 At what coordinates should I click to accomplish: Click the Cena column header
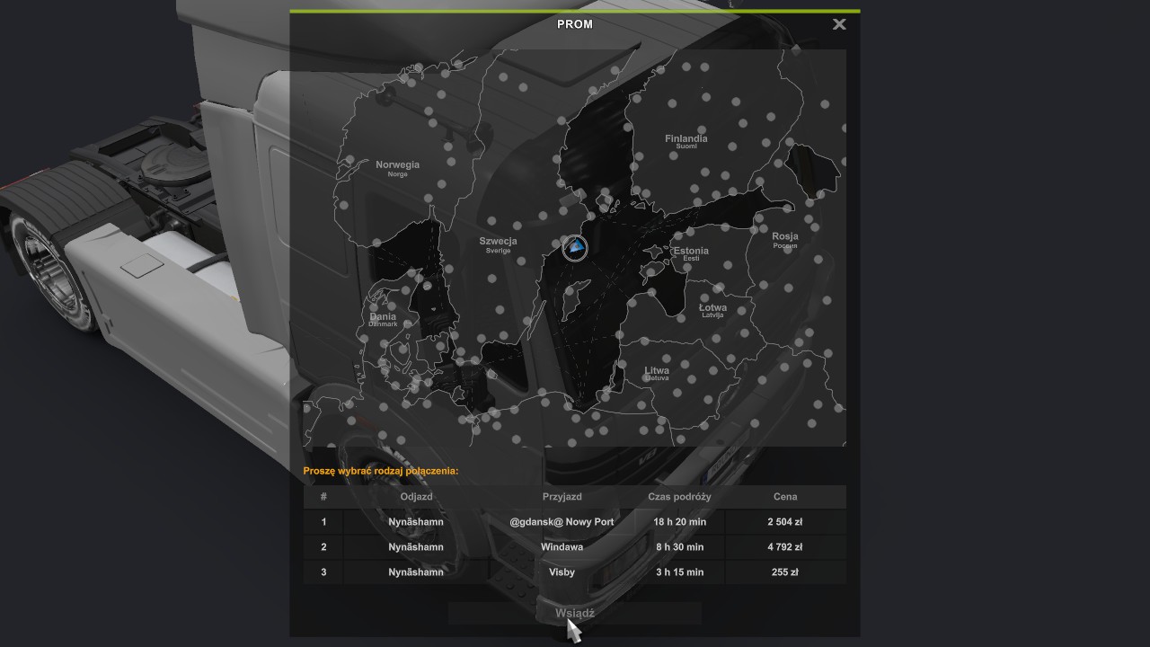(x=784, y=497)
